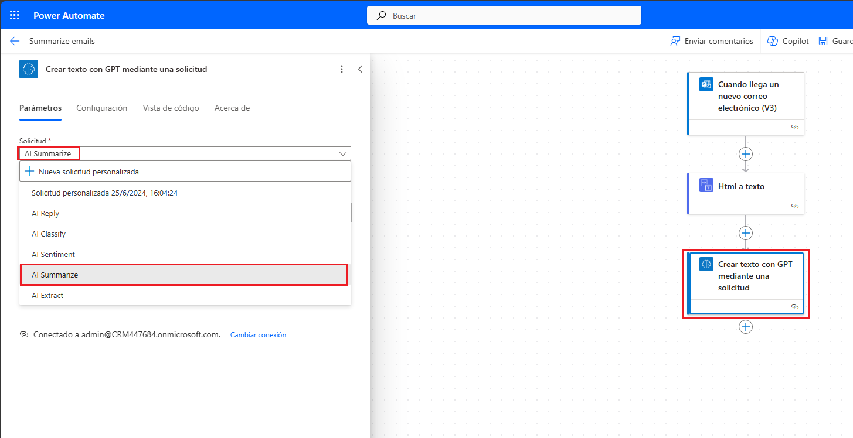Click connection link icon on Html a texto card
Image resolution: width=853 pixels, height=438 pixels.
pos(794,206)
